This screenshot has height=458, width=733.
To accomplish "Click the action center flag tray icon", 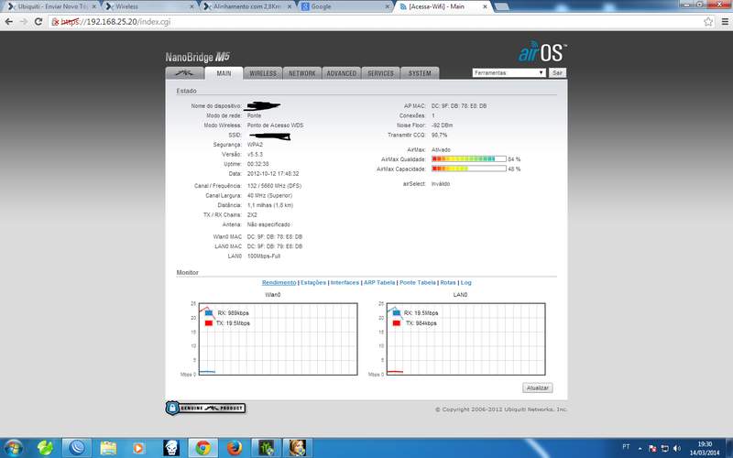I will pyautogui.click(x=652, y=448).
